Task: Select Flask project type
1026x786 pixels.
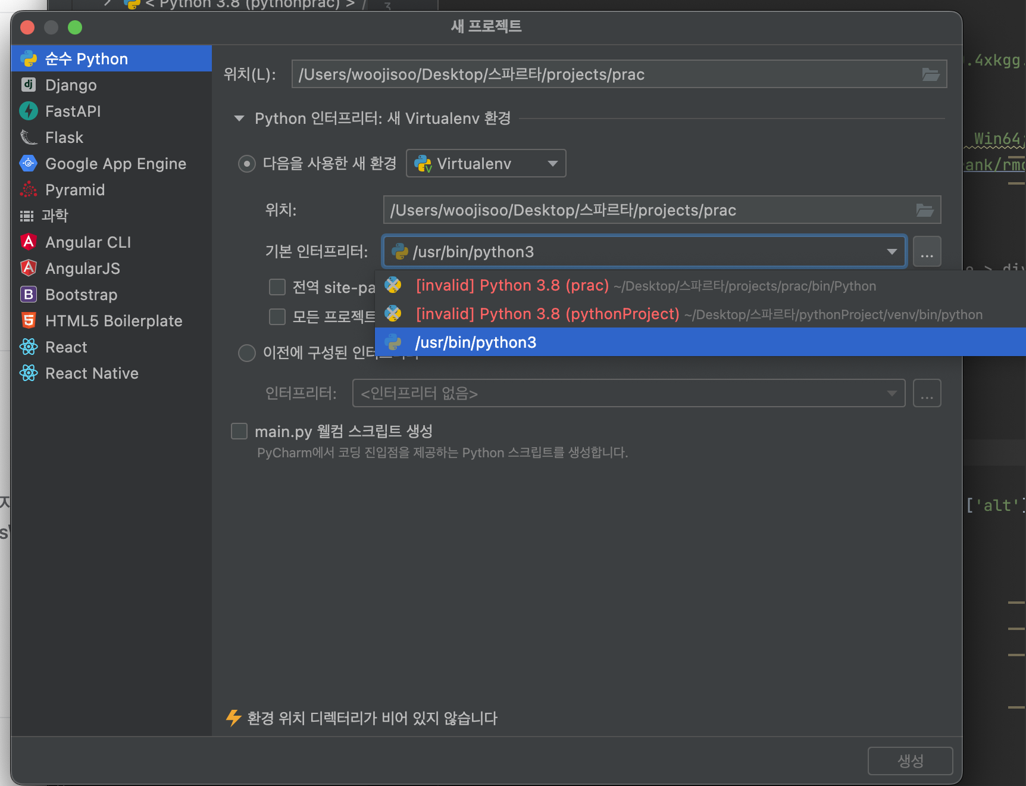Action: (x=111, y=137)
